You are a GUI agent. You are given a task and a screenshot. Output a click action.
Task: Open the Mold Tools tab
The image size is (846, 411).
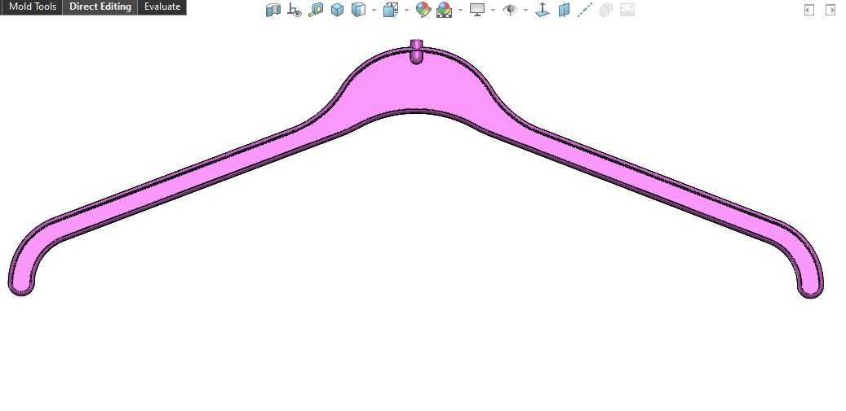(32, 7)
